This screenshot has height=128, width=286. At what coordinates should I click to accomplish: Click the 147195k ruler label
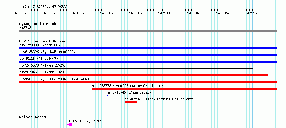[223, 13]
